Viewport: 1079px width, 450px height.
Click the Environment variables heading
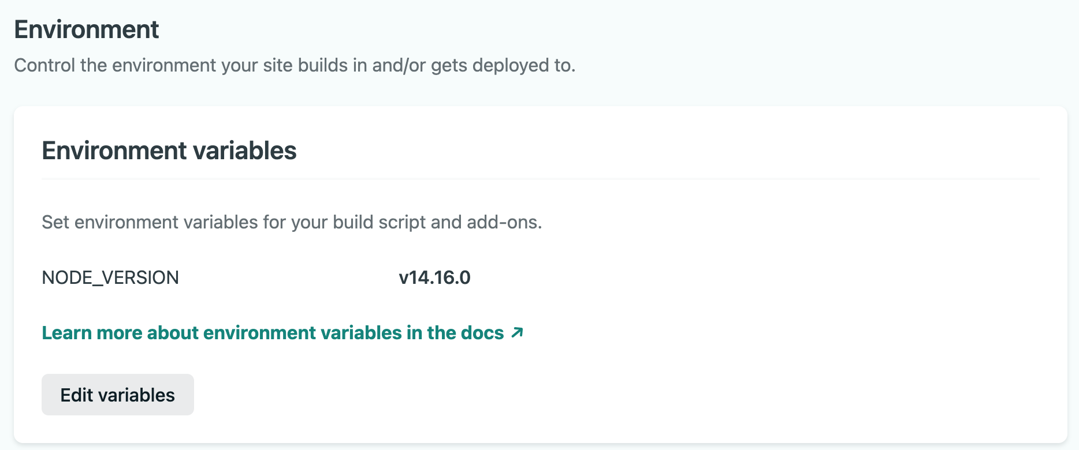click(x=169, y=151)
